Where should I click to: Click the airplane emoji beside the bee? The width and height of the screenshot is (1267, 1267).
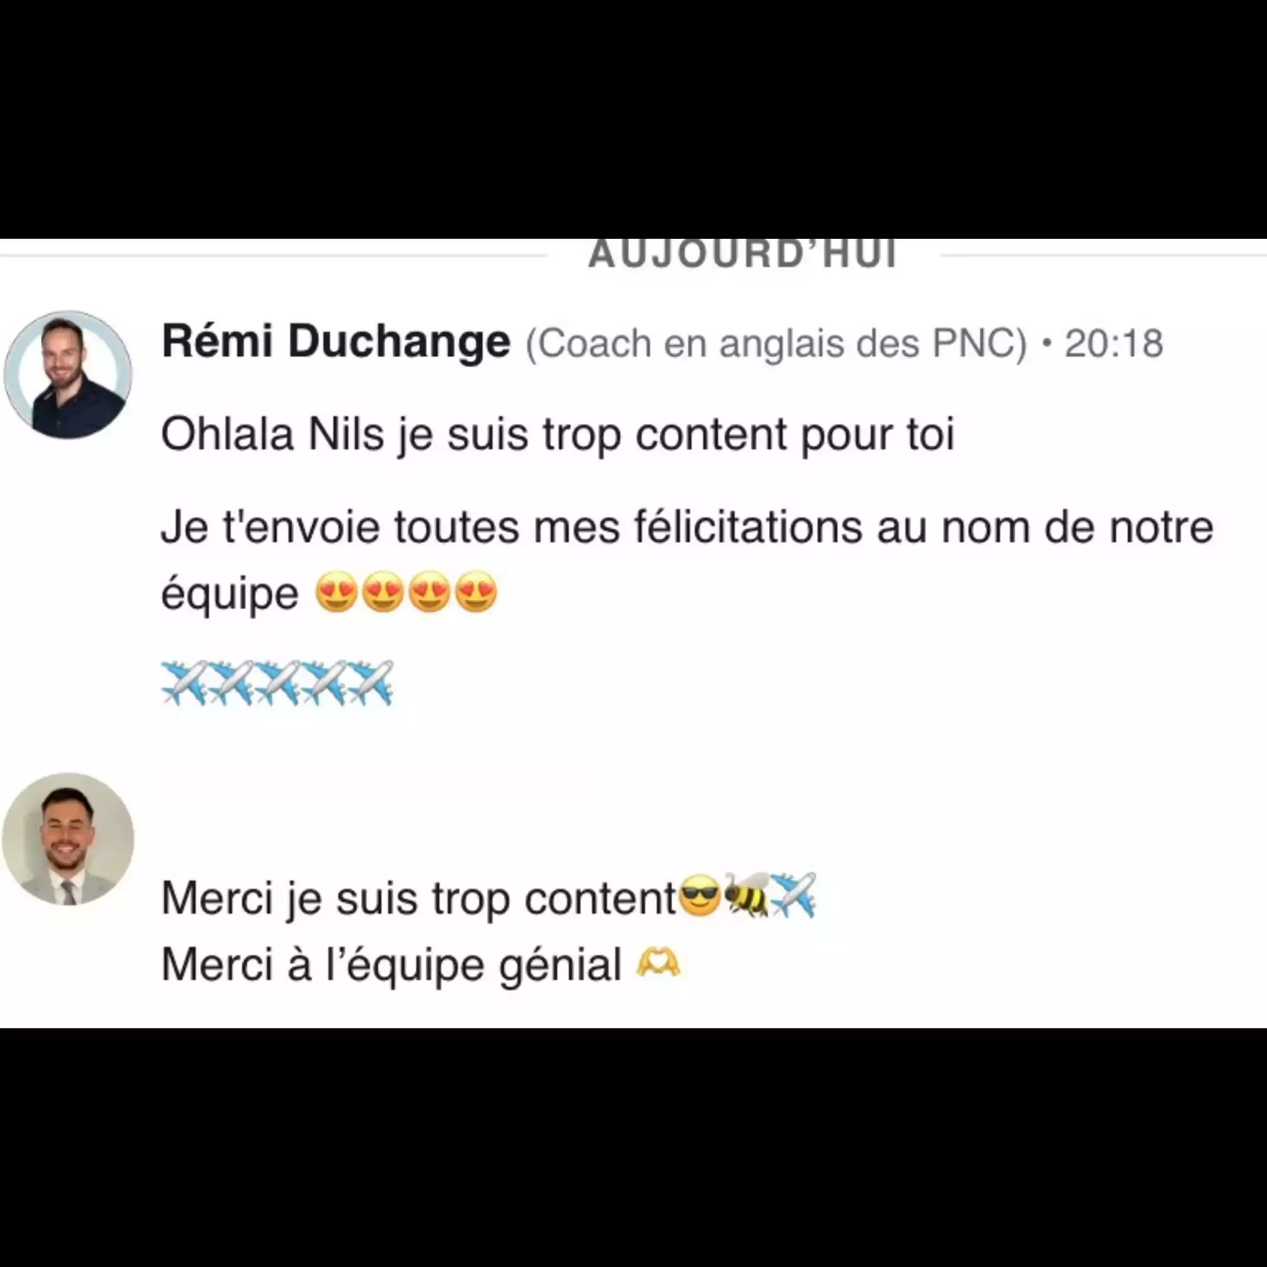793,895
